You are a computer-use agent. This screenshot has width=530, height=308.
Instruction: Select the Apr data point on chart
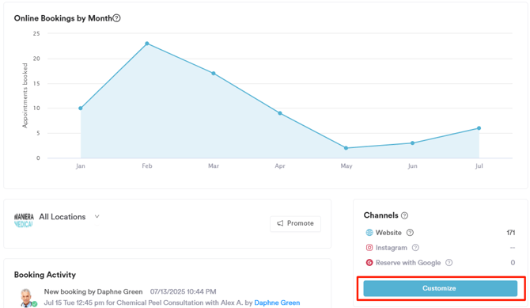tap(280, 113)
